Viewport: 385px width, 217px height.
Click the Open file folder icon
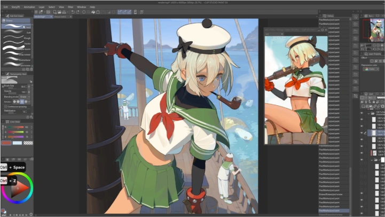59,12
